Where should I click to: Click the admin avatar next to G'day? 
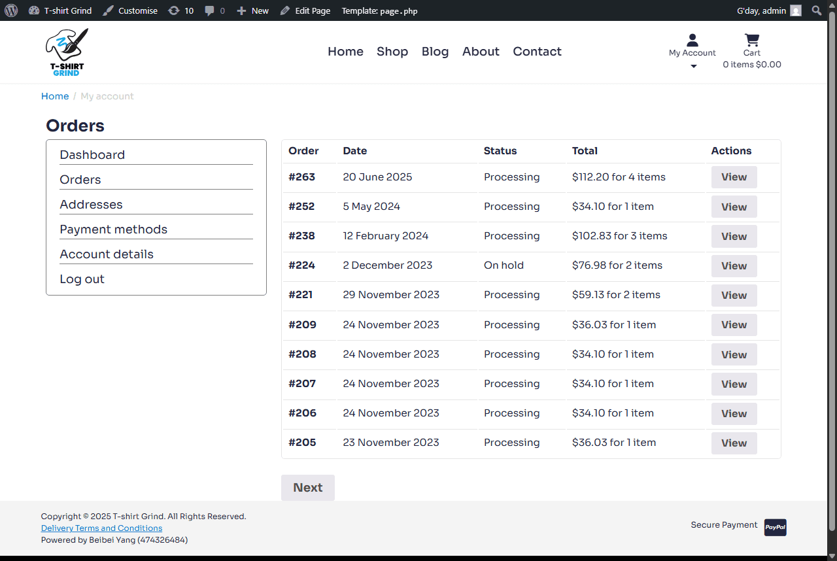click(x=795, y=10)
